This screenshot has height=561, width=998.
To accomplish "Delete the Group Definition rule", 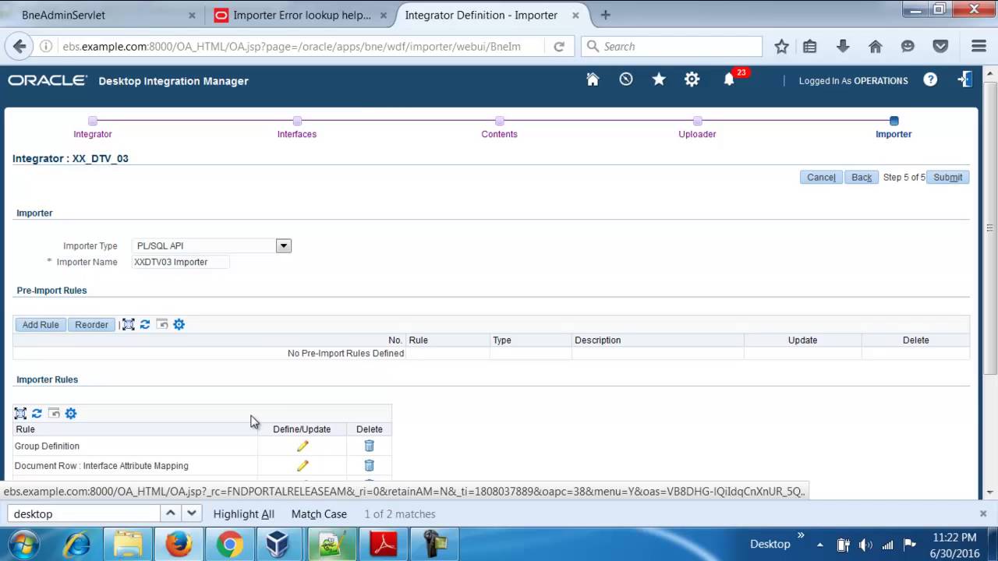I will 370,446.
